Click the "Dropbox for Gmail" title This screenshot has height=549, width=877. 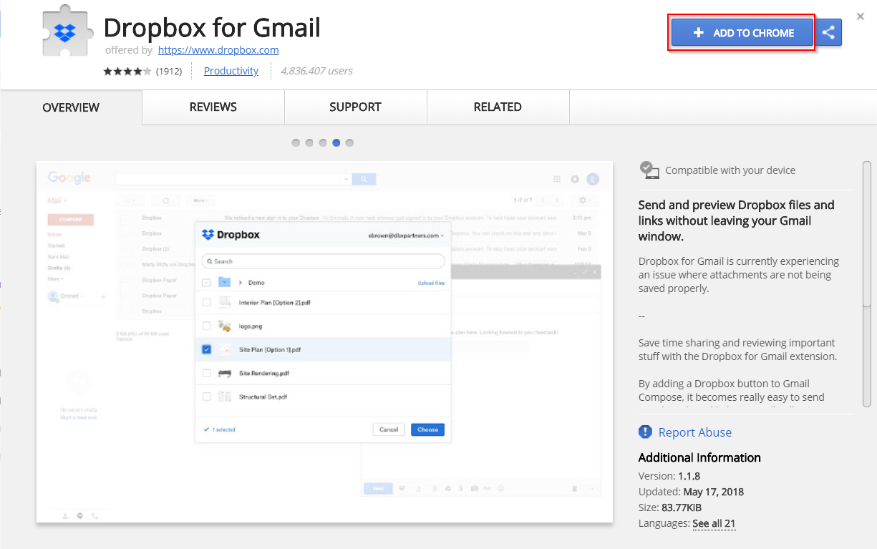pyautogui.click(x=212, y=28)
